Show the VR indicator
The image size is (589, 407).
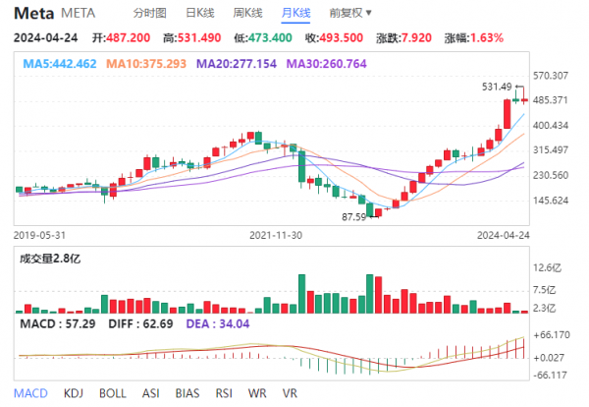(x=290, y=393)
